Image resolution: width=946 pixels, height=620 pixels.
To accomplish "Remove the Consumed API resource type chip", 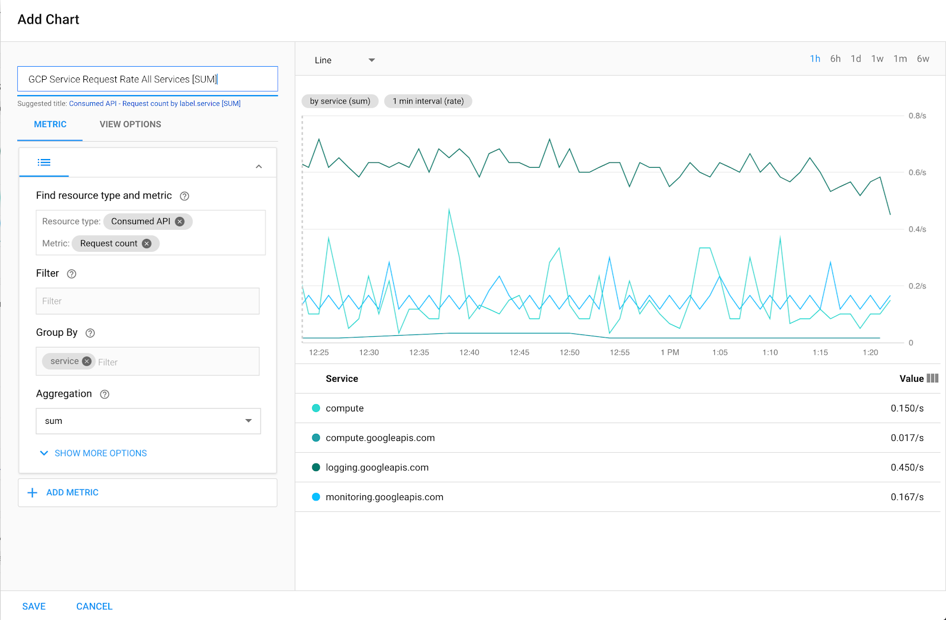I will pos(180,222).
